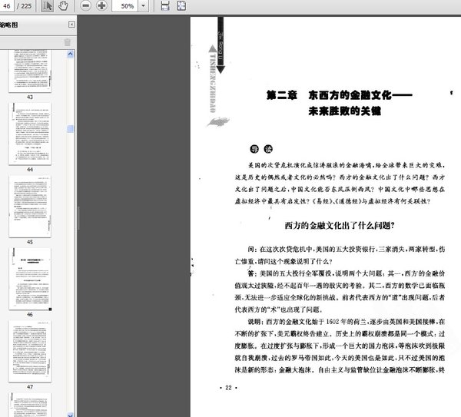Open page 45 thumbnail
The height and width of the screenshot is (417, 461).
30,207
